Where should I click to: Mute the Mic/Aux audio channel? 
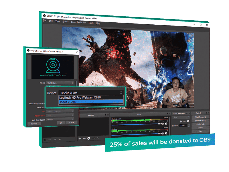tap(163, 133)
